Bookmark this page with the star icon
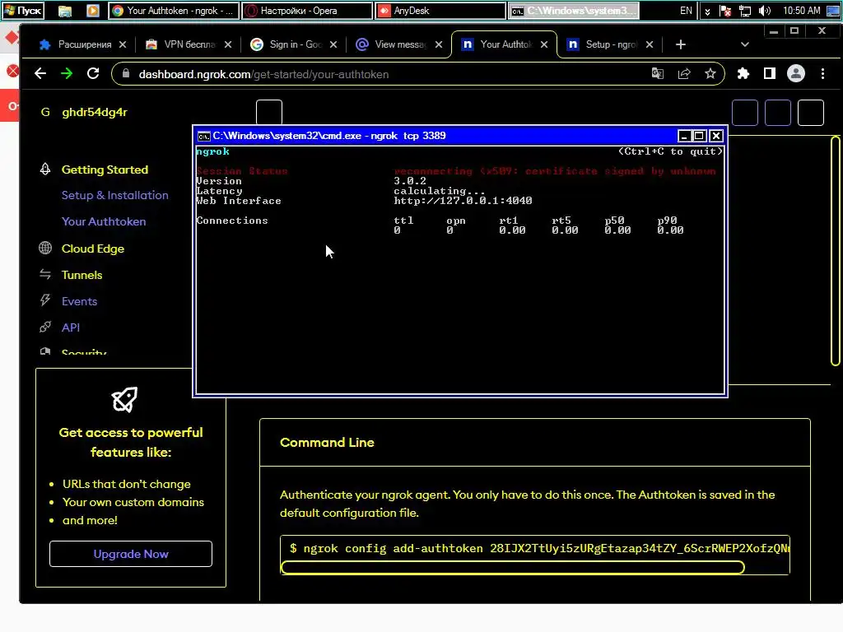Viewport: 843px width, 632px height. [710, 73]
